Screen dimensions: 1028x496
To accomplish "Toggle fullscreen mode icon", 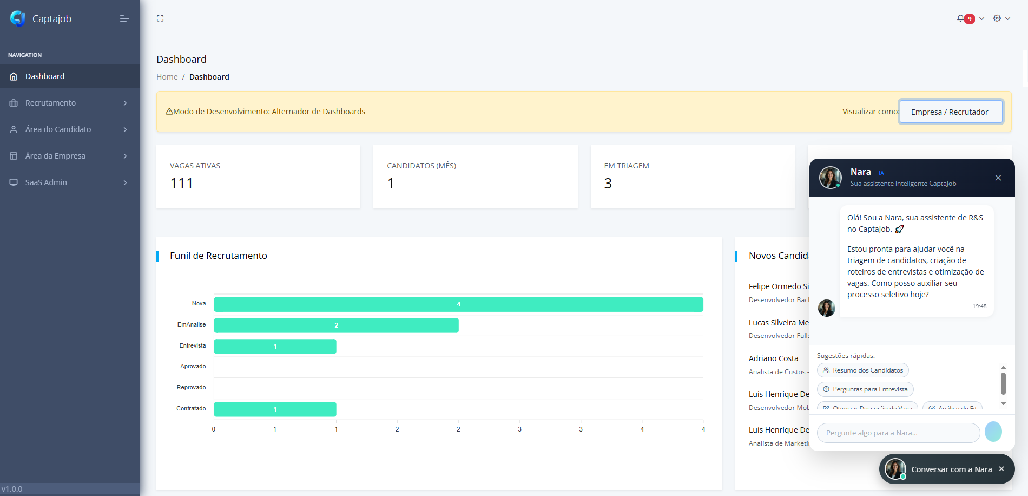I will (x=160, y=18).
